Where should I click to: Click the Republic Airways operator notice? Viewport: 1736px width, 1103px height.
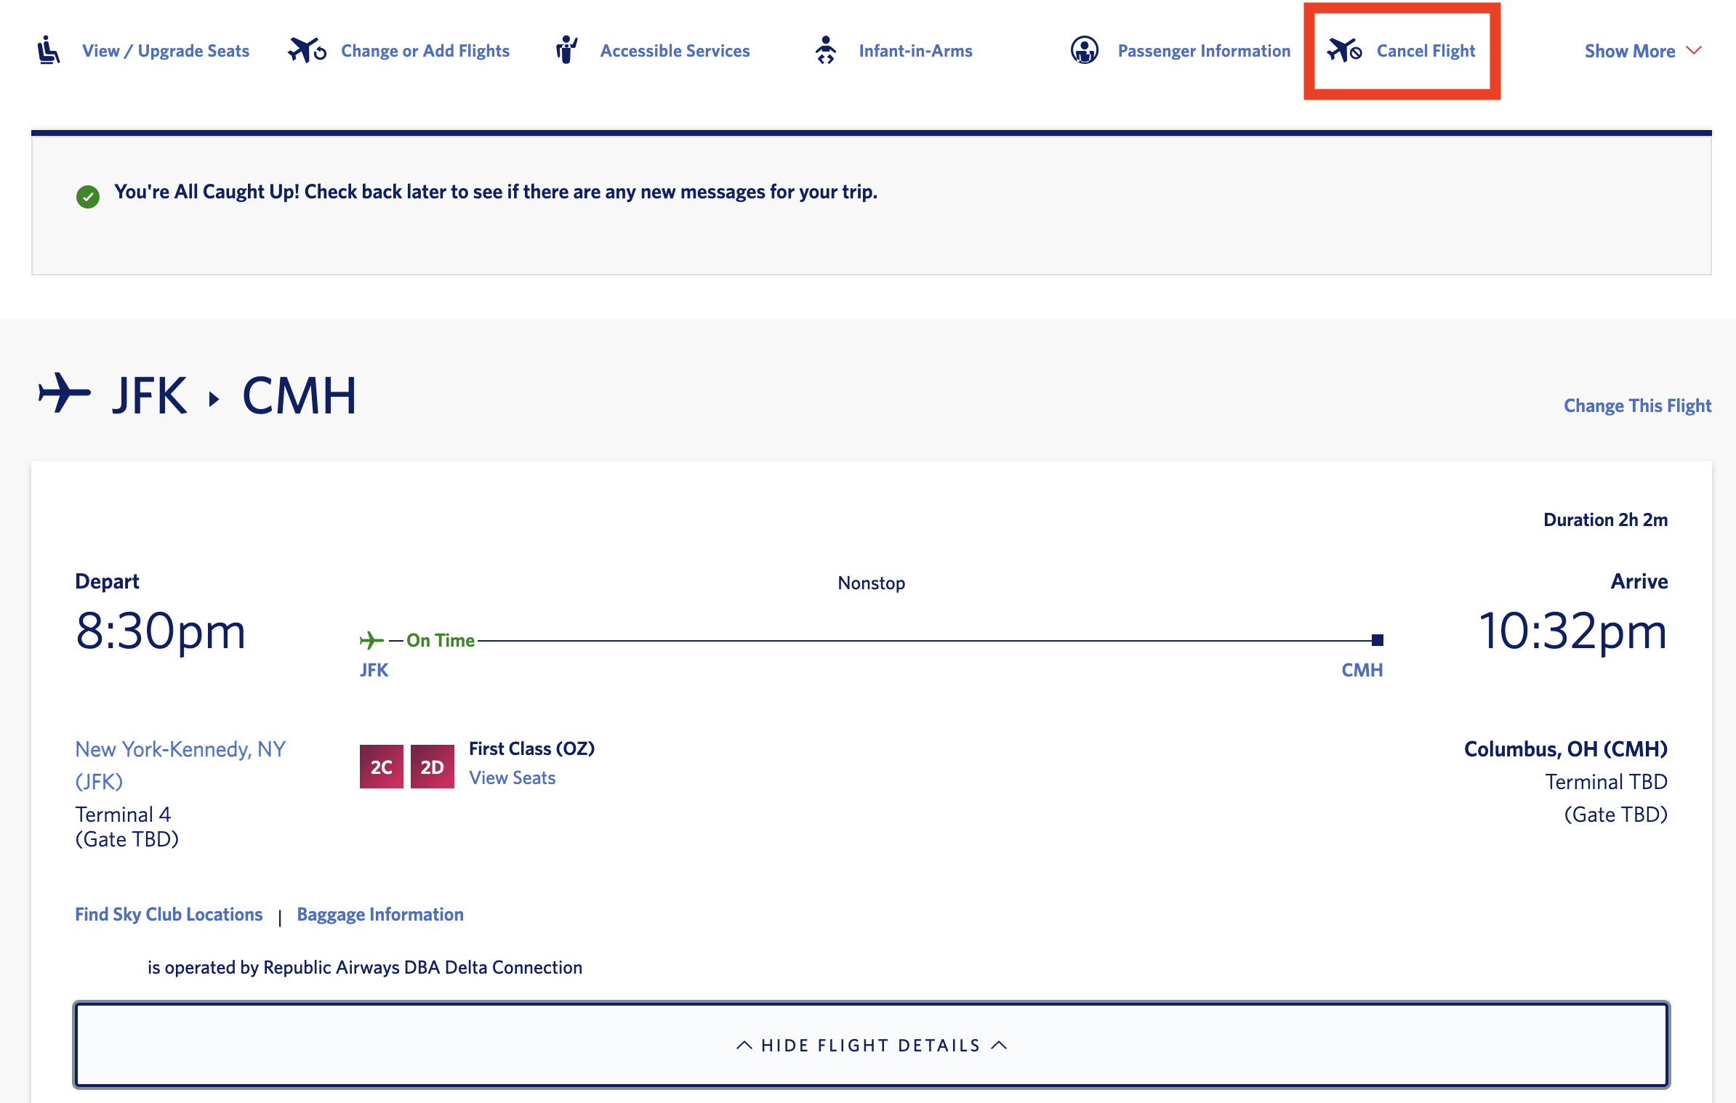tap(365, 967)
